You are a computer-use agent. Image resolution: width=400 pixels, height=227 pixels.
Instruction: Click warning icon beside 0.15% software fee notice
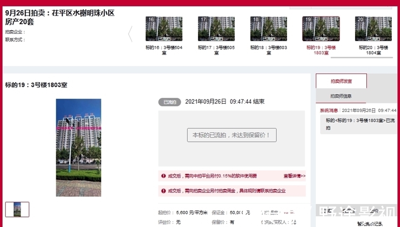(x=163, y=176)
